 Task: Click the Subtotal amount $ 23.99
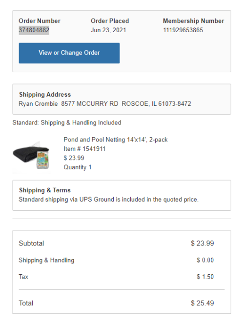point(203,243)
